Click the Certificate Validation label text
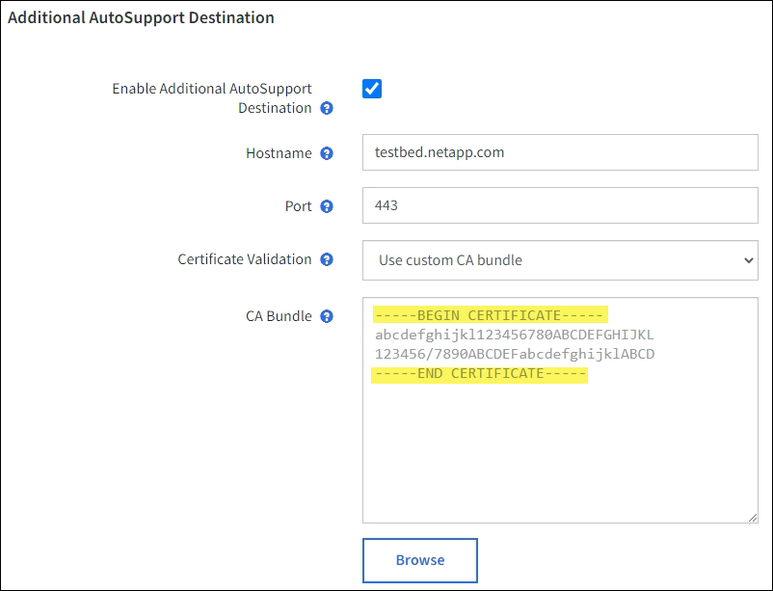This screenshot has height=591, width=773. (x=245, y=259)
